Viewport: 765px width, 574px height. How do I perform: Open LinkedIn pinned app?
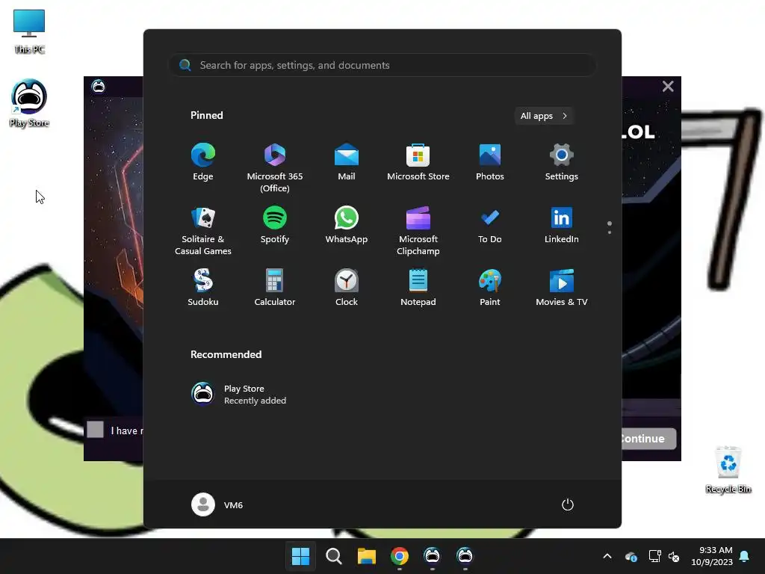pos(562,225)
